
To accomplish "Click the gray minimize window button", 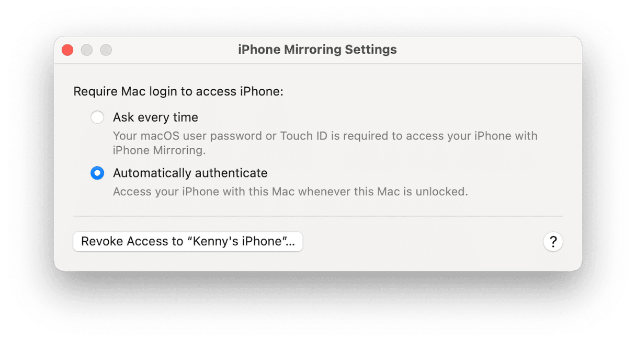I will coord(87,50).
